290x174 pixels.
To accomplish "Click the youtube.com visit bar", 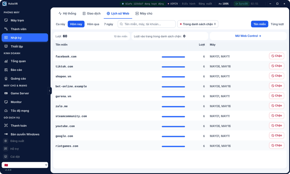I will (173, 127).
